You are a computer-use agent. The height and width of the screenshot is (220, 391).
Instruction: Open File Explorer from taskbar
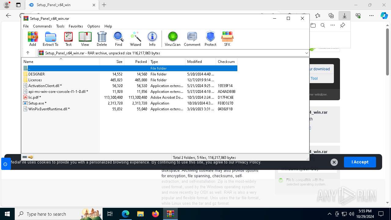click(x=140, y=214)
